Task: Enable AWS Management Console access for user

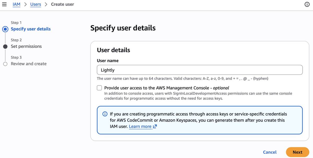Action: pyautogui.click(x=99, y=88)
